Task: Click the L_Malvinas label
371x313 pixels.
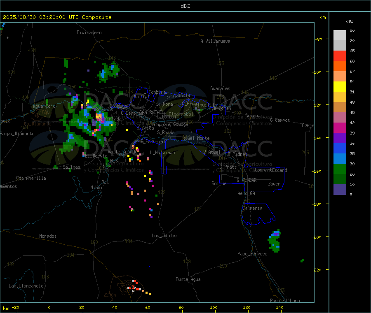Action: (x=162, y=153)
